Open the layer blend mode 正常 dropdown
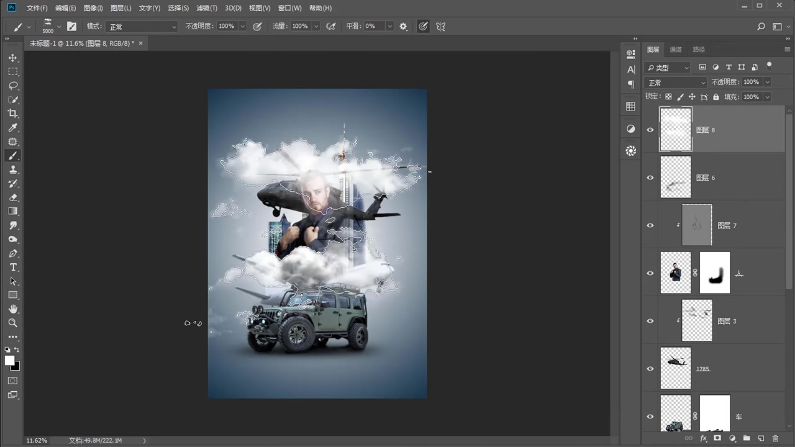This screenshot has height=447, width=795. tap(676, 83)
